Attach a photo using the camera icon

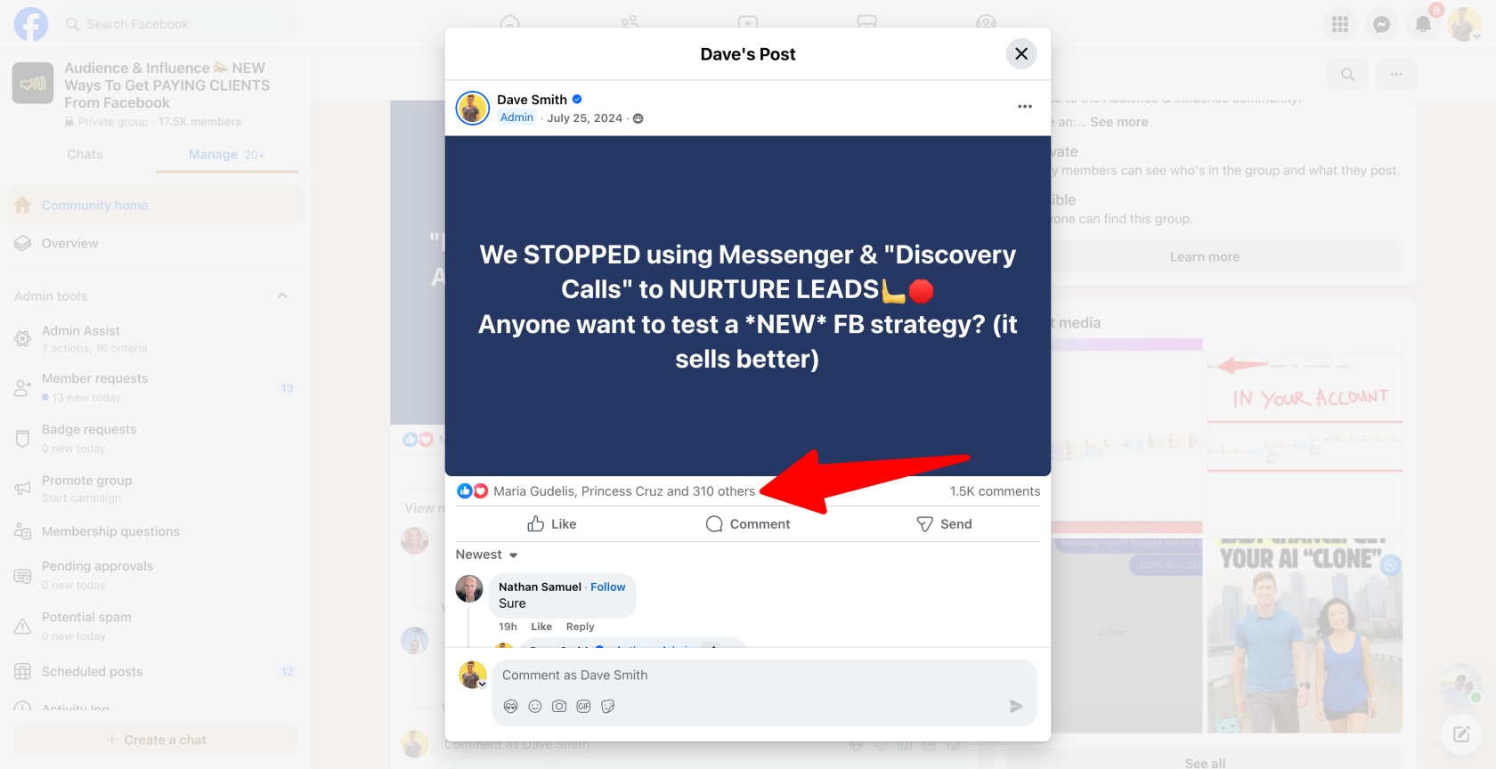pyautogui.click(x=559, y=707)
